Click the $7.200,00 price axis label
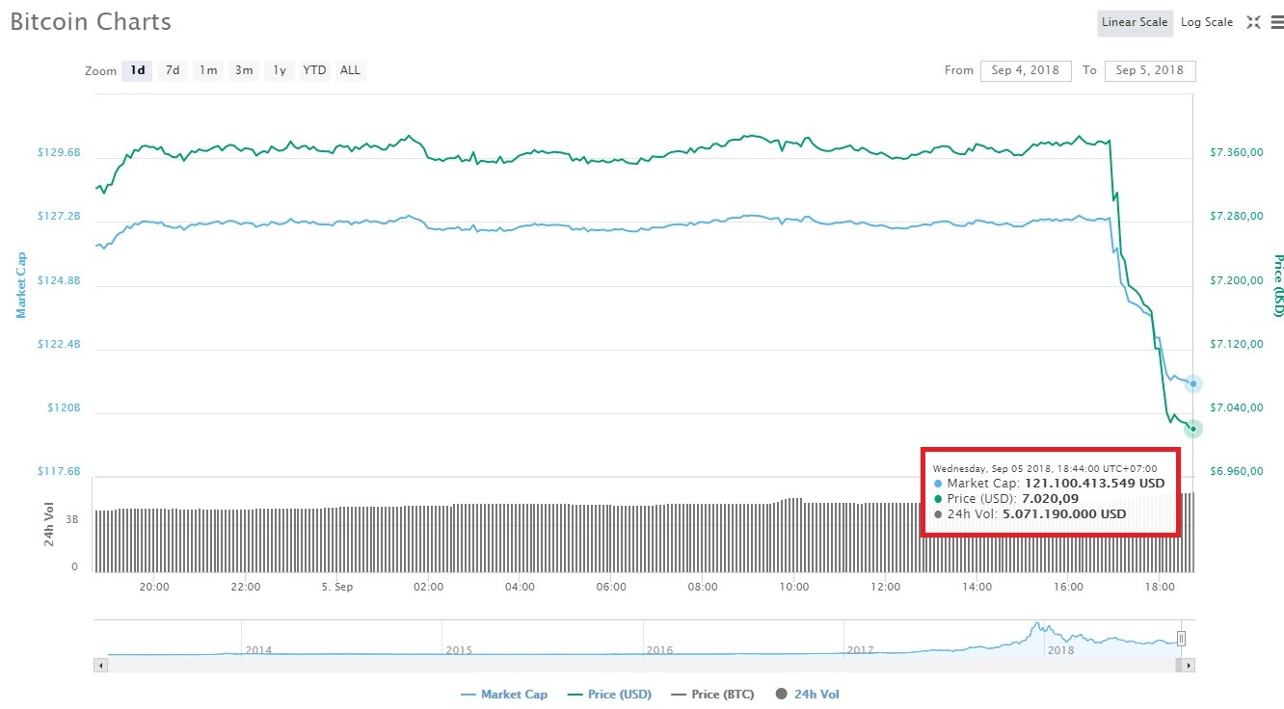The image size is (1284, 709). pyautogui.click(x=1237, y=280)
